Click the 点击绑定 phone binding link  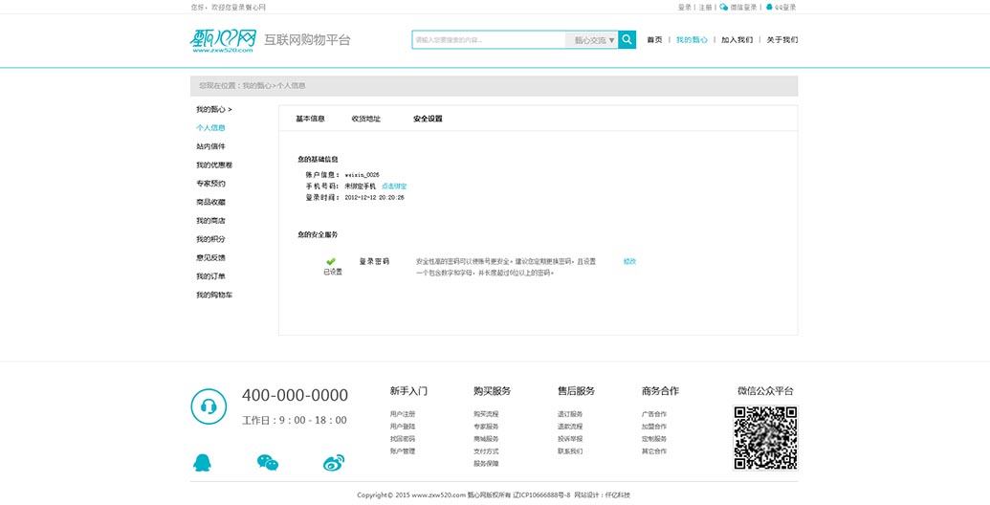(394, 186)
